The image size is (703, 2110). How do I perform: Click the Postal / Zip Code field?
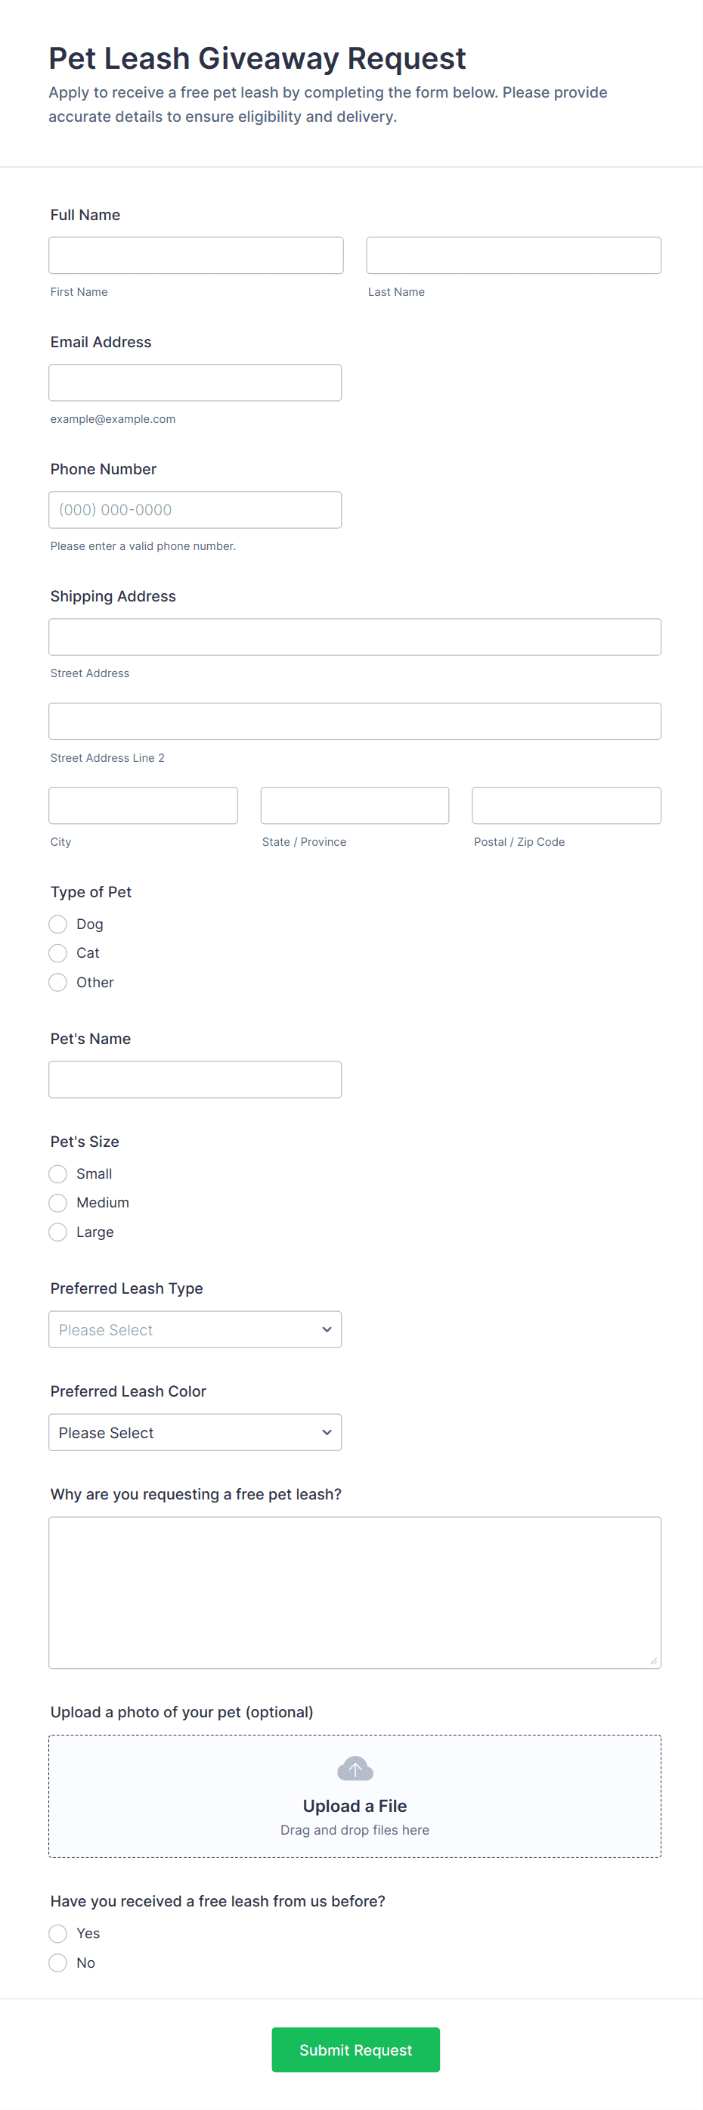[x=565, y=805]
